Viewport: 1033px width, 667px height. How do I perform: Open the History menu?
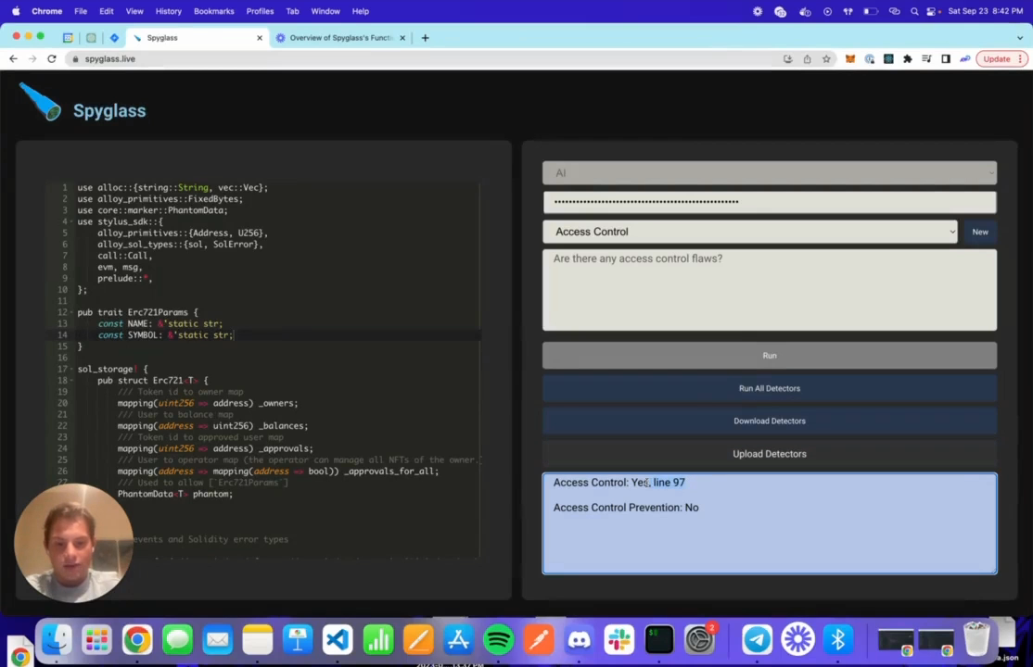[x=168, y=11]
